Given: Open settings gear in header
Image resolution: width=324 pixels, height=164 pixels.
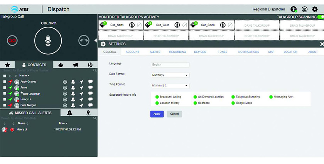Looking at the screenshot, I should click(x=315, y=9).
